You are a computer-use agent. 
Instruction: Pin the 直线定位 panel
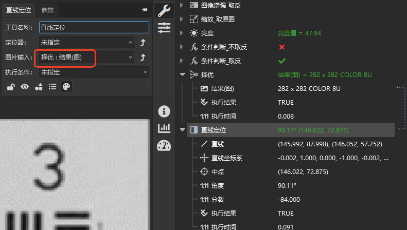tap(145, 10)
